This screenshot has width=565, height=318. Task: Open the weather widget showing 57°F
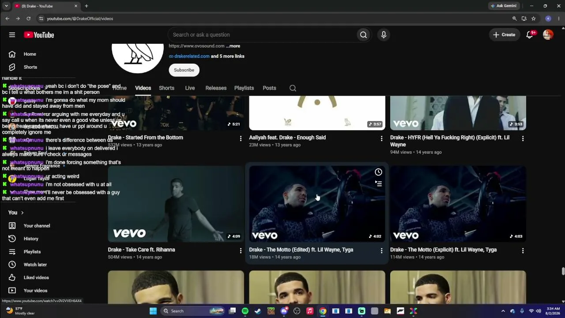coord(21,311)
